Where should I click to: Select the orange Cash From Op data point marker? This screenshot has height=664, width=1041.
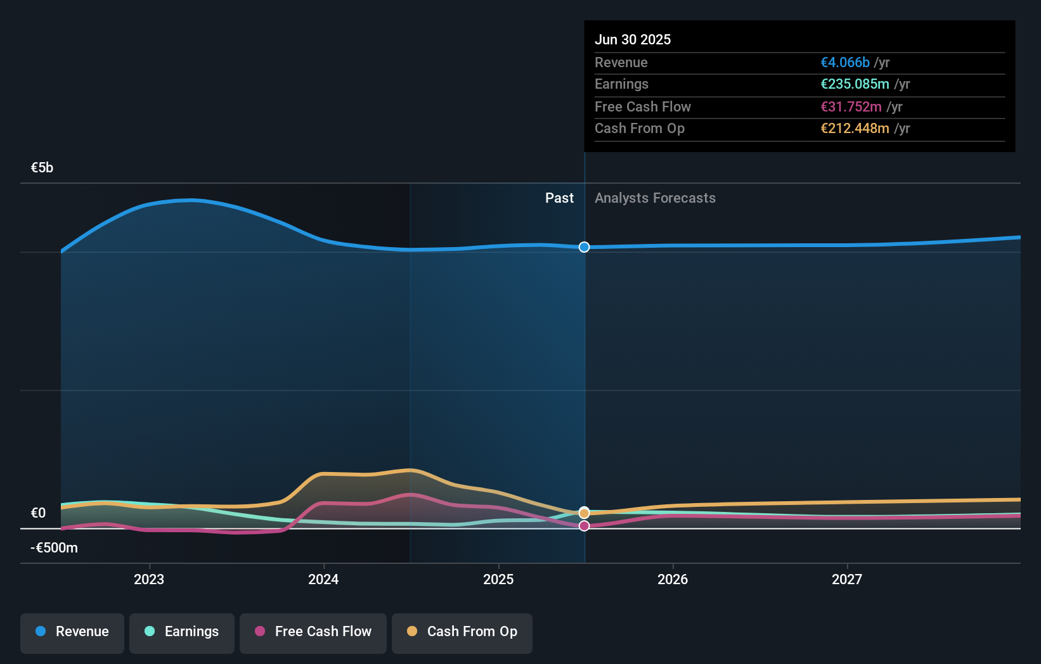(585, 513)
